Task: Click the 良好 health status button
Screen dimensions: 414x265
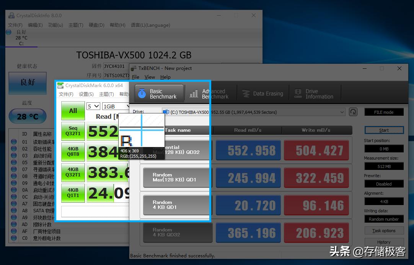Action: click(28, 82)
